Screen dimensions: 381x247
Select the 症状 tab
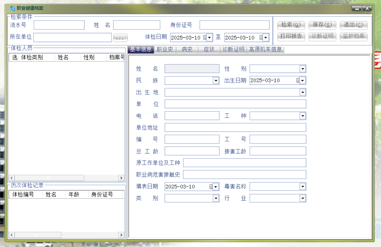click(x=209, y=49)
